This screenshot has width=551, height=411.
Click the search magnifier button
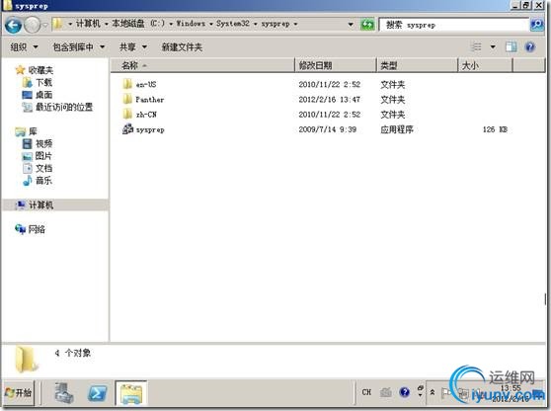click(x=536, y=25)
